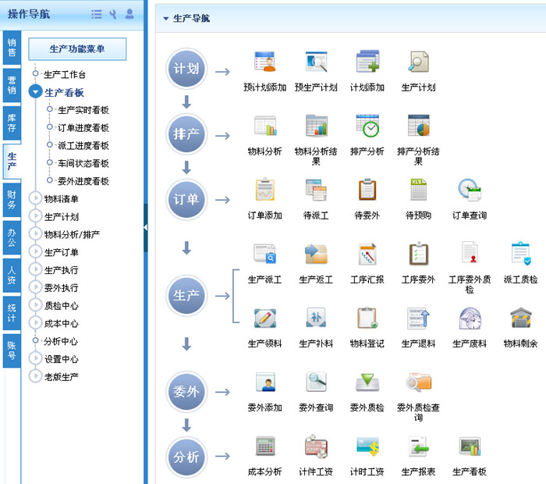Open the 生产废料 icon

470,318
